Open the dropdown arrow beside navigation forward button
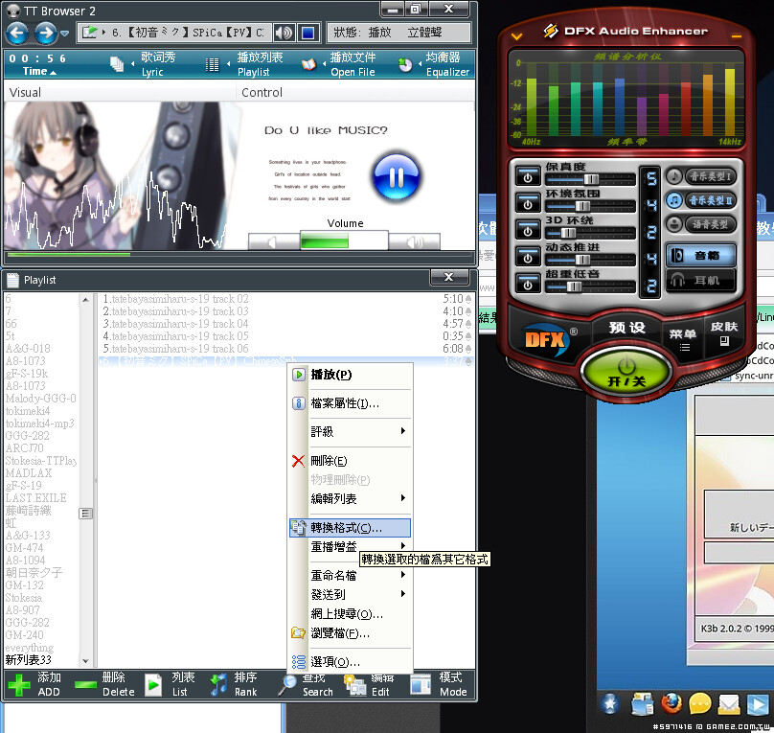The width and height of the screenshot is (774, 733). (x=65, y=34)
